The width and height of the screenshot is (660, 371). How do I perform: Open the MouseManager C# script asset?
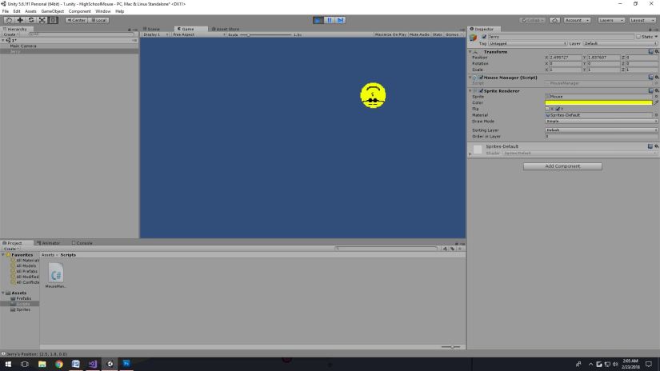tap(56, 275)
